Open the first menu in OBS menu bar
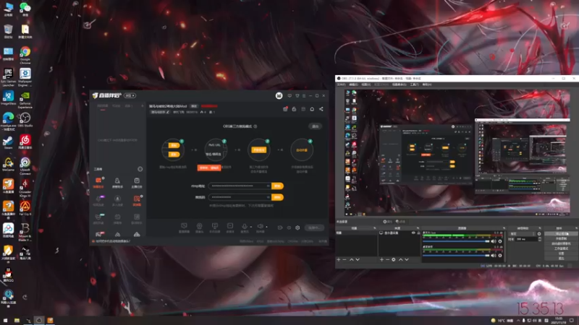The width and height of the screenshot is (579, 325). (x=341, y=84)
